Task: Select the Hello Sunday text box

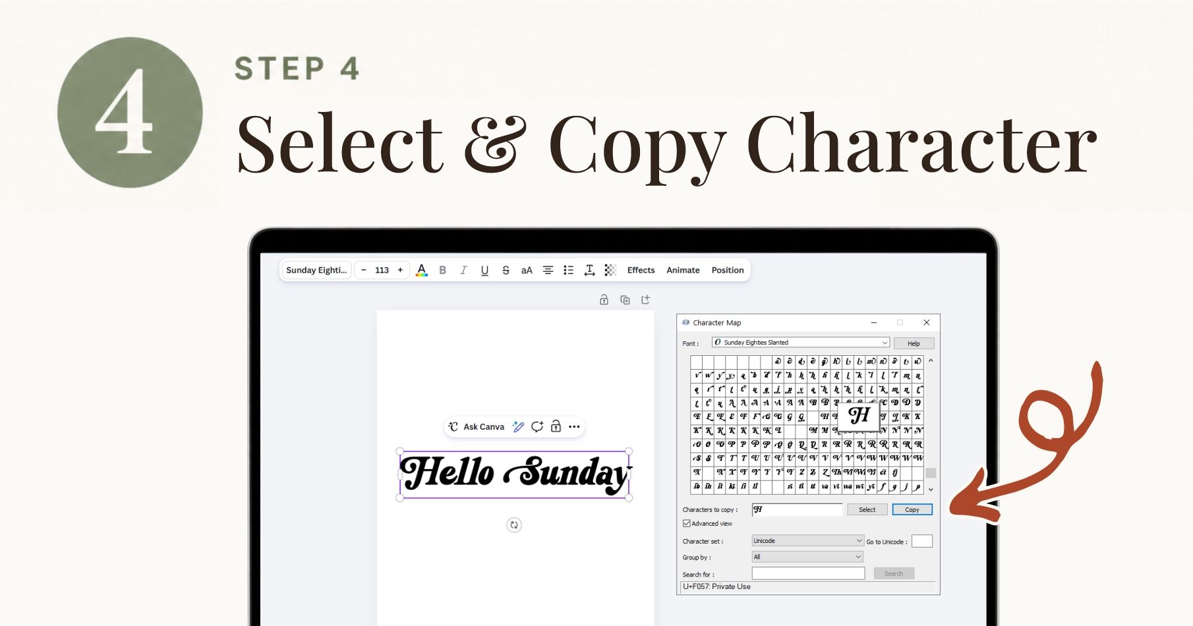Action: point(514,474)
